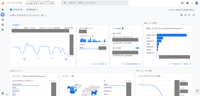The image size is (200, 96).
Task: Open the Configure icon in sidebar
Action: [x=2, y=30]
